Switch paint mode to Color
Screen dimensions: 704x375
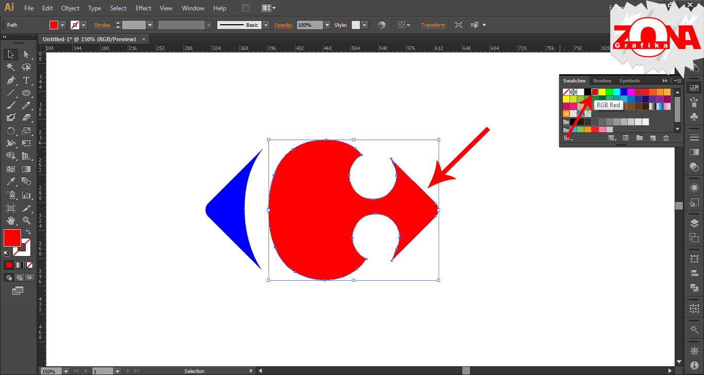click(9, 265)
